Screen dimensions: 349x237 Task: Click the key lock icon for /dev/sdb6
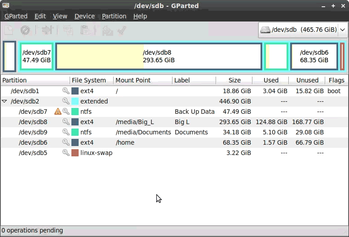point(66,142)
